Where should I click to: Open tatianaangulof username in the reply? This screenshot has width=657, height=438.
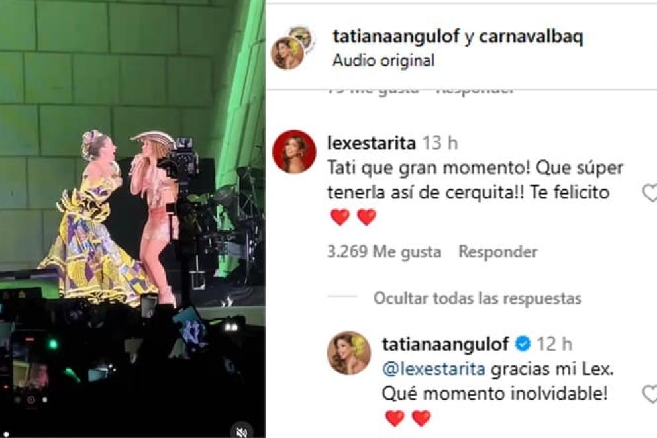(x=446, y=344)
